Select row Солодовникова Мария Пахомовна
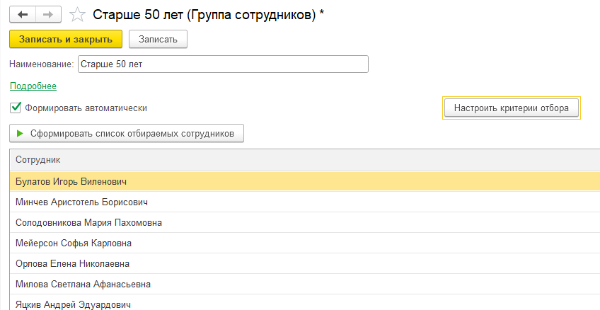This screenshot has width=600, height=310. [x=304, y=223]
